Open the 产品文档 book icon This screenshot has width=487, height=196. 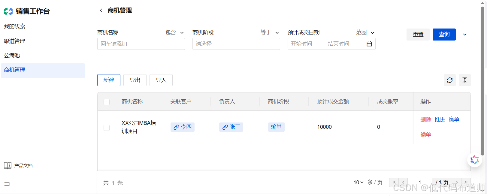(x=8, y=165)
